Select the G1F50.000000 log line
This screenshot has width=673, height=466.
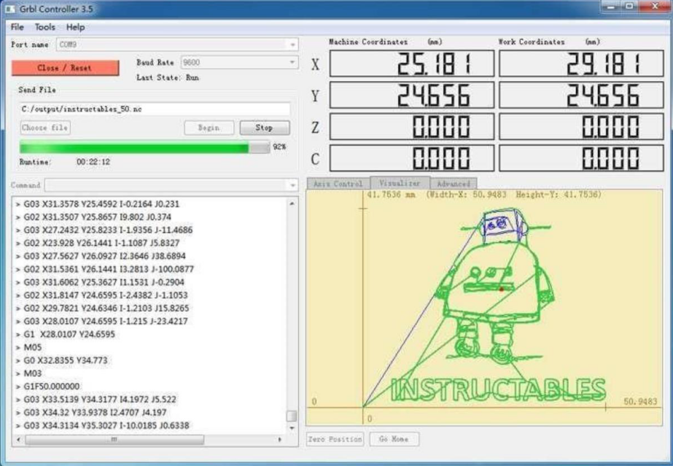(52, 387)
